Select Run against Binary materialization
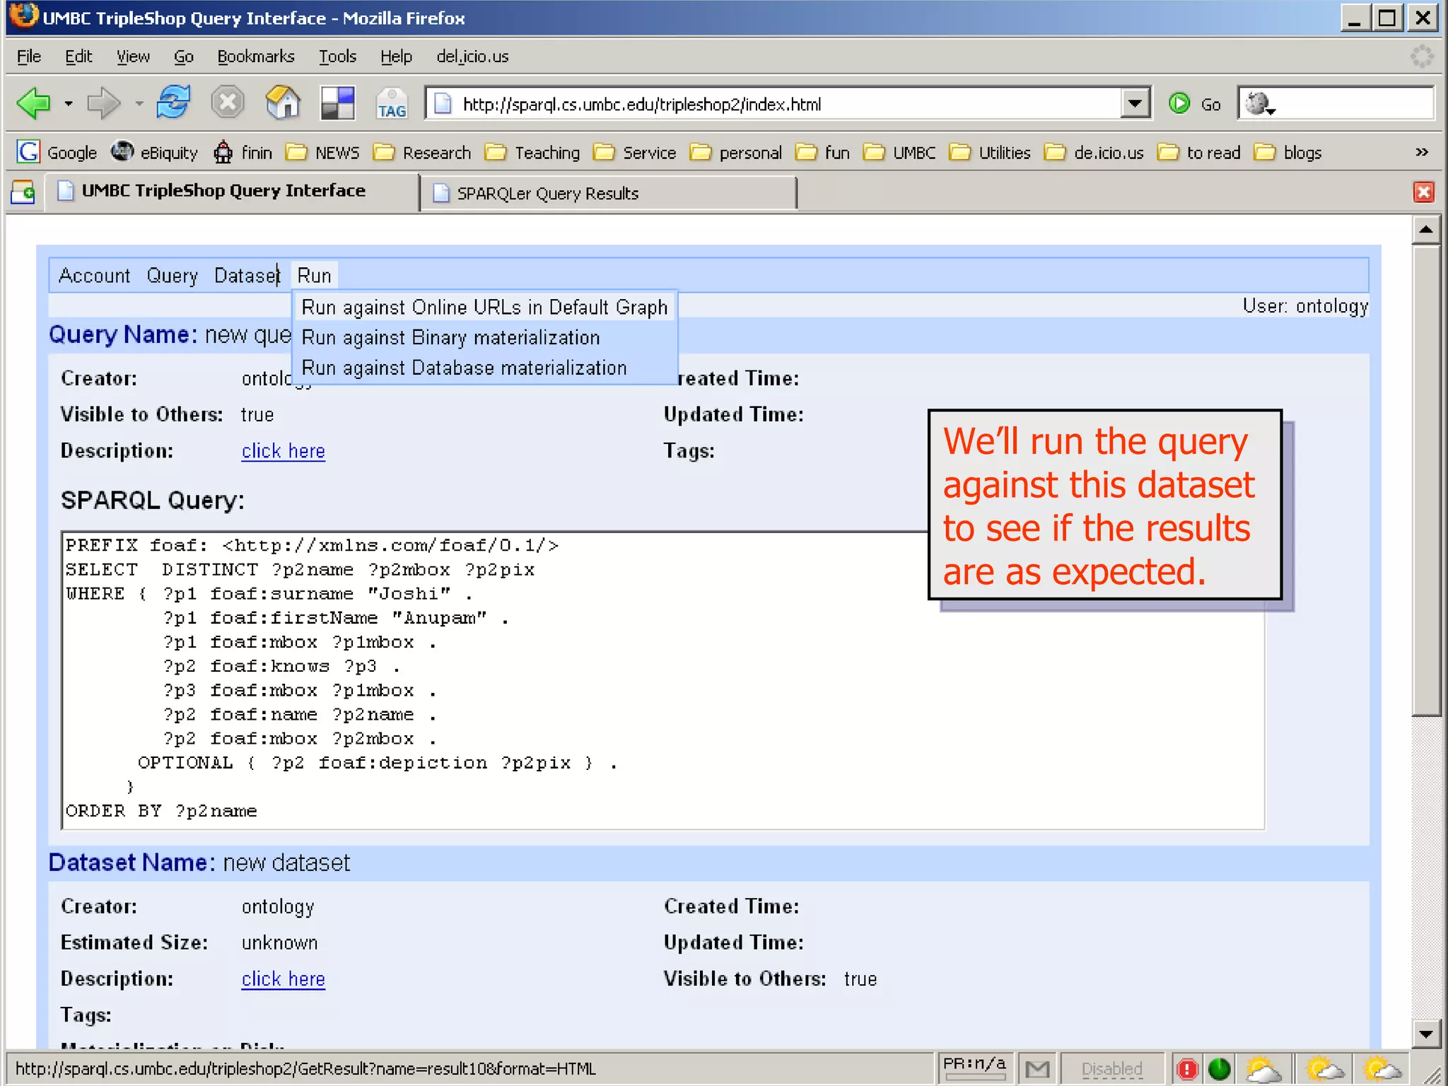Screen dimensions: 1448x1086 450,338
